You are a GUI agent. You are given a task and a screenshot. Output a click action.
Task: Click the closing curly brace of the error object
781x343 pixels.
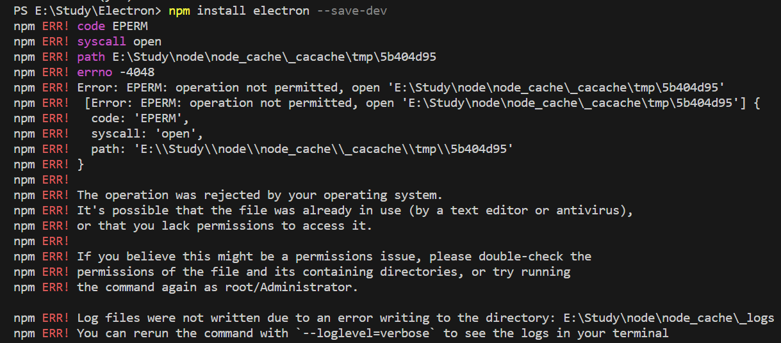pos(81,164)
